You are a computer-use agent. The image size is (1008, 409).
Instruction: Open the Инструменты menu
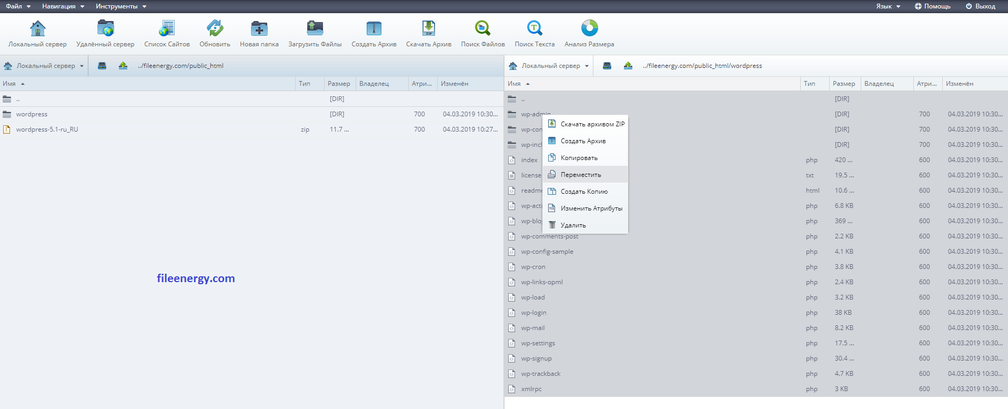(121, 6)
